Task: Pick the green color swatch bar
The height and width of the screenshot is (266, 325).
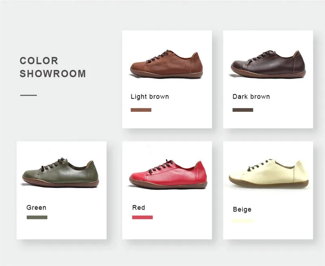Action: pyautogui.click(x=37, y=217)
